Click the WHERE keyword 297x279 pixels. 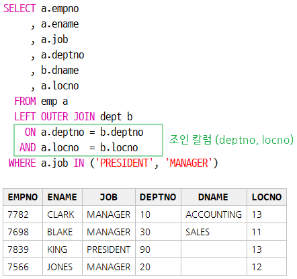(22, 163)
